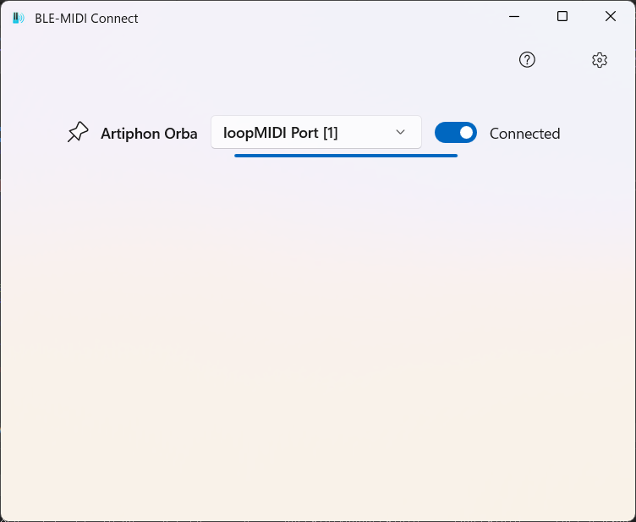The height and width of the screenshot is (522, 636).
Task: Click the blue progress bar under the dropdown
Action: (x=346, y=156)
